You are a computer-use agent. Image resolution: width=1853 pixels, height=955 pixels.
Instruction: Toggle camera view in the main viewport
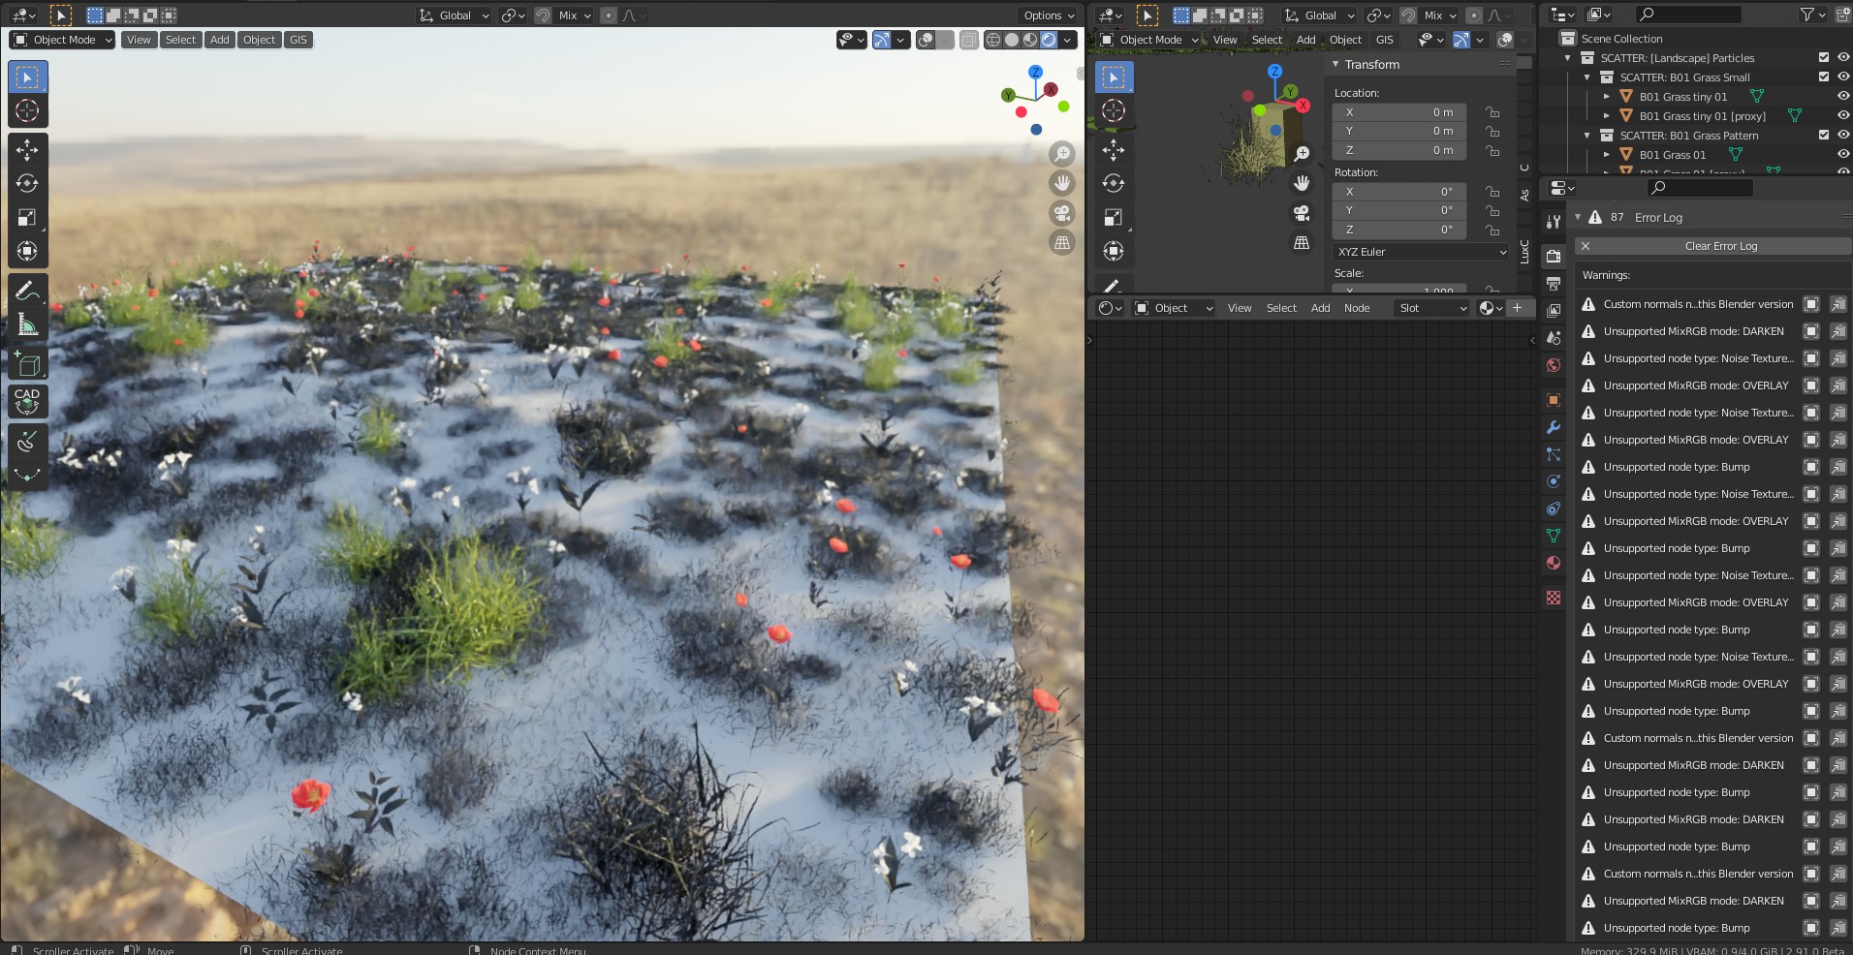point(1062,213)
